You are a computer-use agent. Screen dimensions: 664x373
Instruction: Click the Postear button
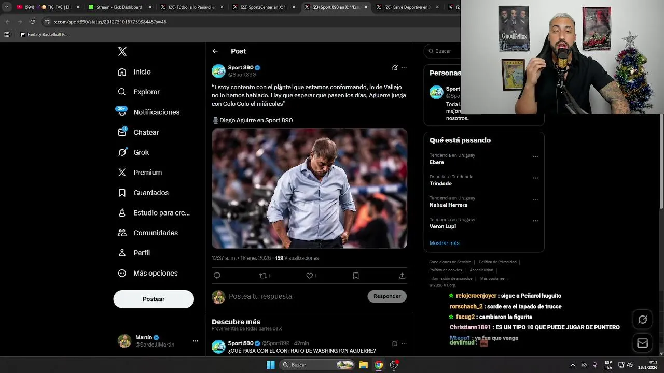(154, 299)
